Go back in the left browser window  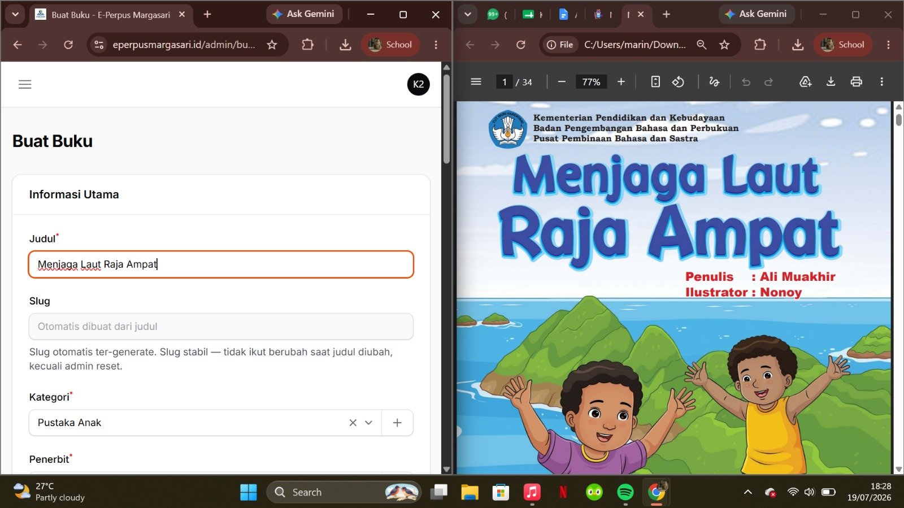pyautogui.click(x=18, y=45)
